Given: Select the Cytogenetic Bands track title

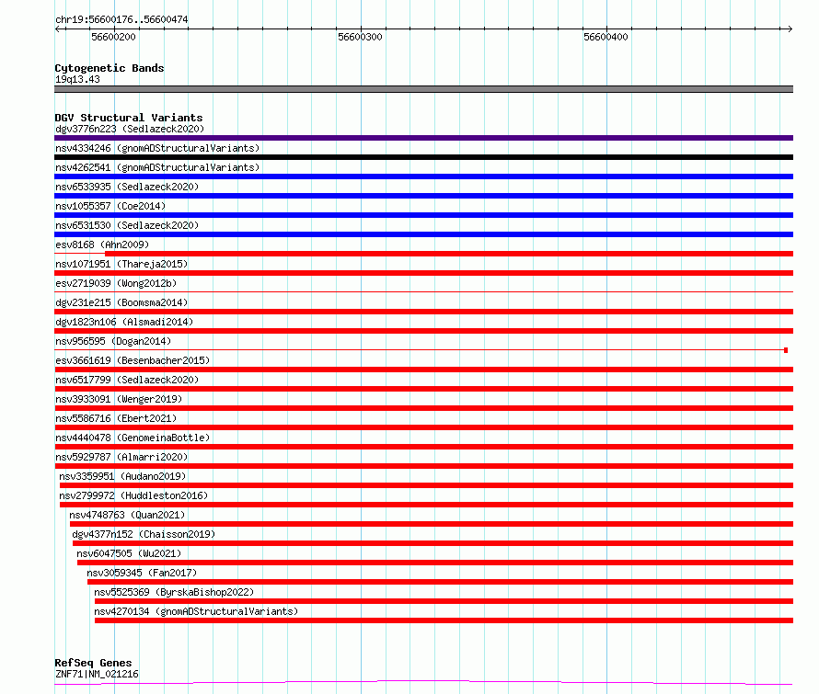Looking at the screenshot, I should click(x=110, y=68).
